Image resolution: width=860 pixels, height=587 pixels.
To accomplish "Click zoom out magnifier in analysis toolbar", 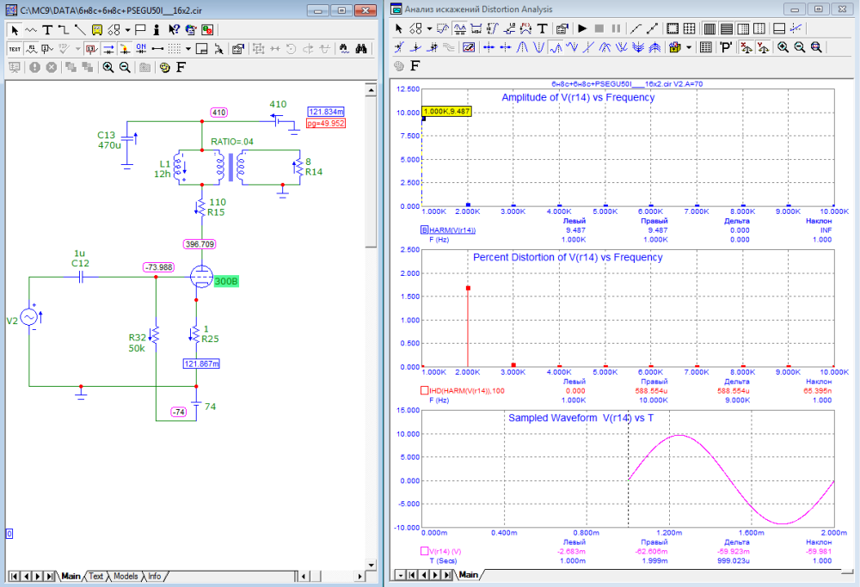I will (x=800, y=48).
